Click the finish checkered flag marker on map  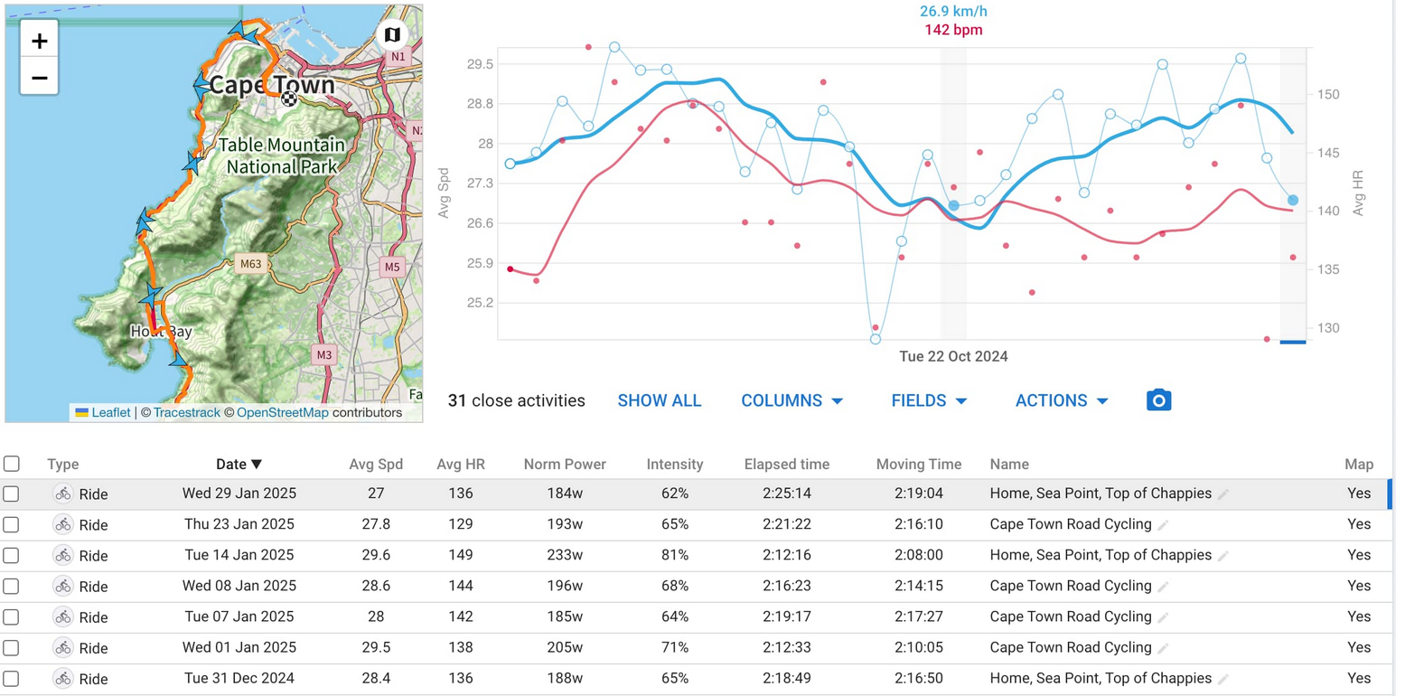(289, 99)
